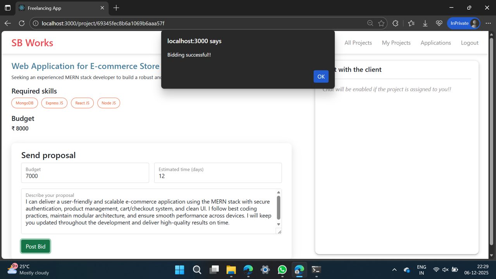Click the site info icon in address bar

coord(36,23)
